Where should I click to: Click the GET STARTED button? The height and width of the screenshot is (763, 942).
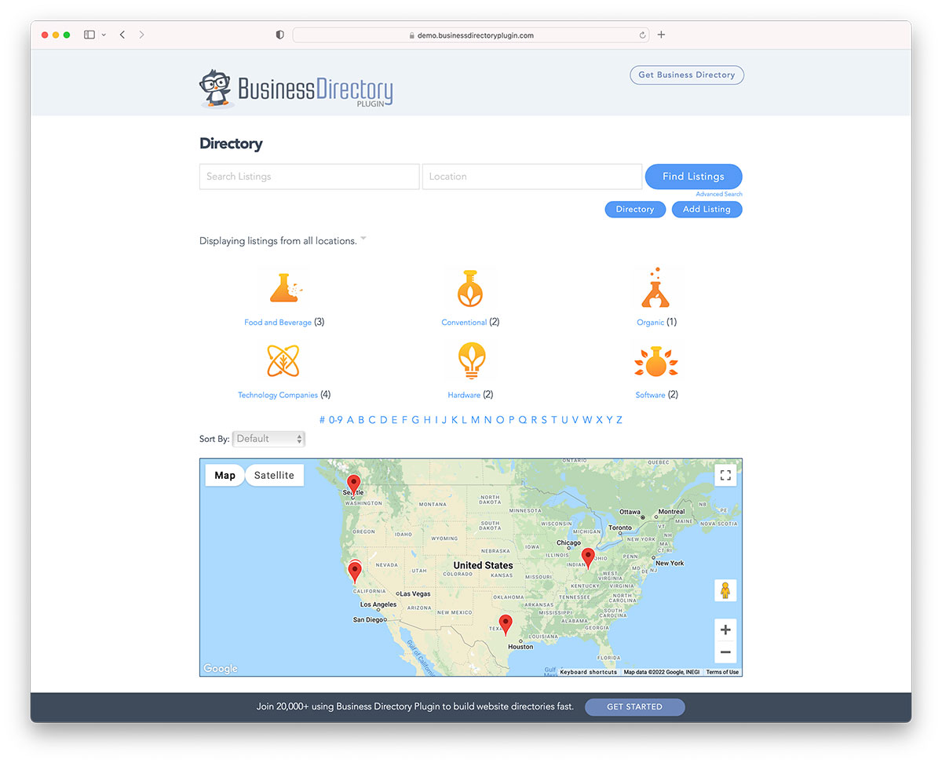634,706
